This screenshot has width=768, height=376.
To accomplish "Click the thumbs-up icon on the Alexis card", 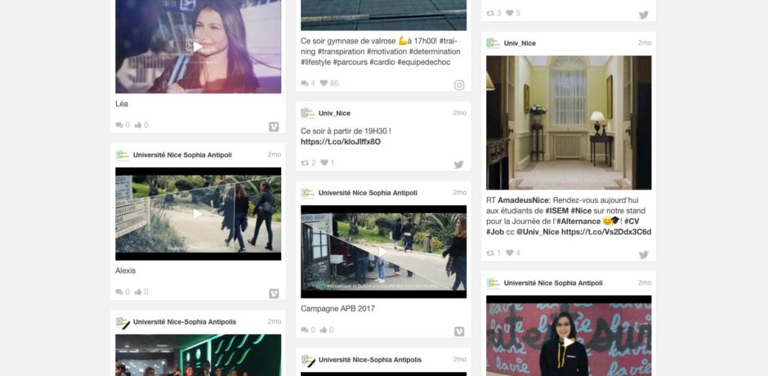I will [138, 292].
